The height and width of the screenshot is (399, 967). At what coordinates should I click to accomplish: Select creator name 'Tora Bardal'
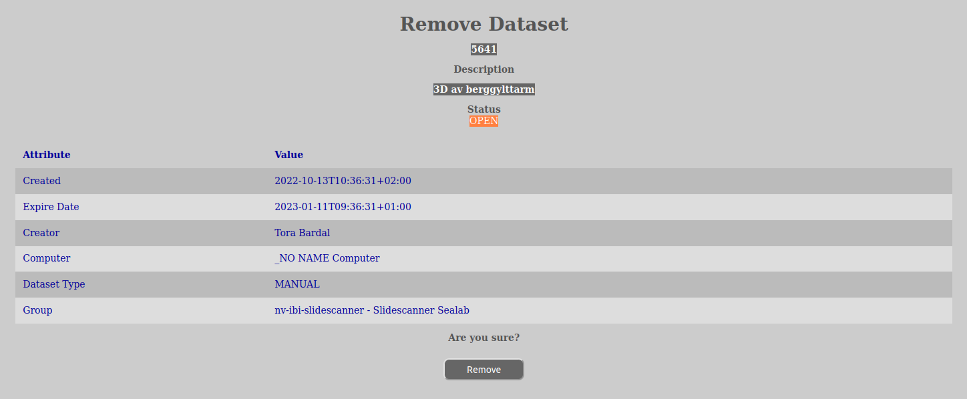pos(302,233)
